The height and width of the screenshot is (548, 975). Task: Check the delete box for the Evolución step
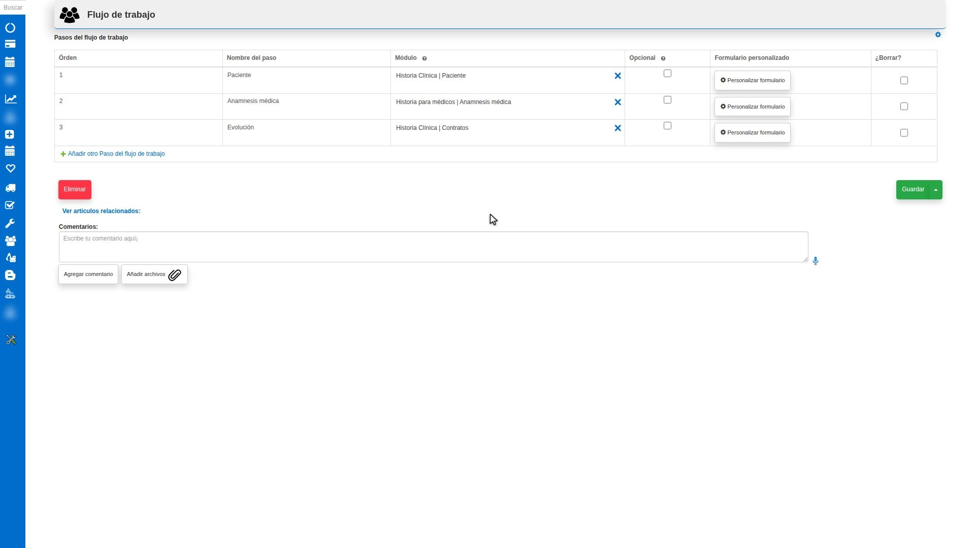pyautogui.click(x=904, y=132)
